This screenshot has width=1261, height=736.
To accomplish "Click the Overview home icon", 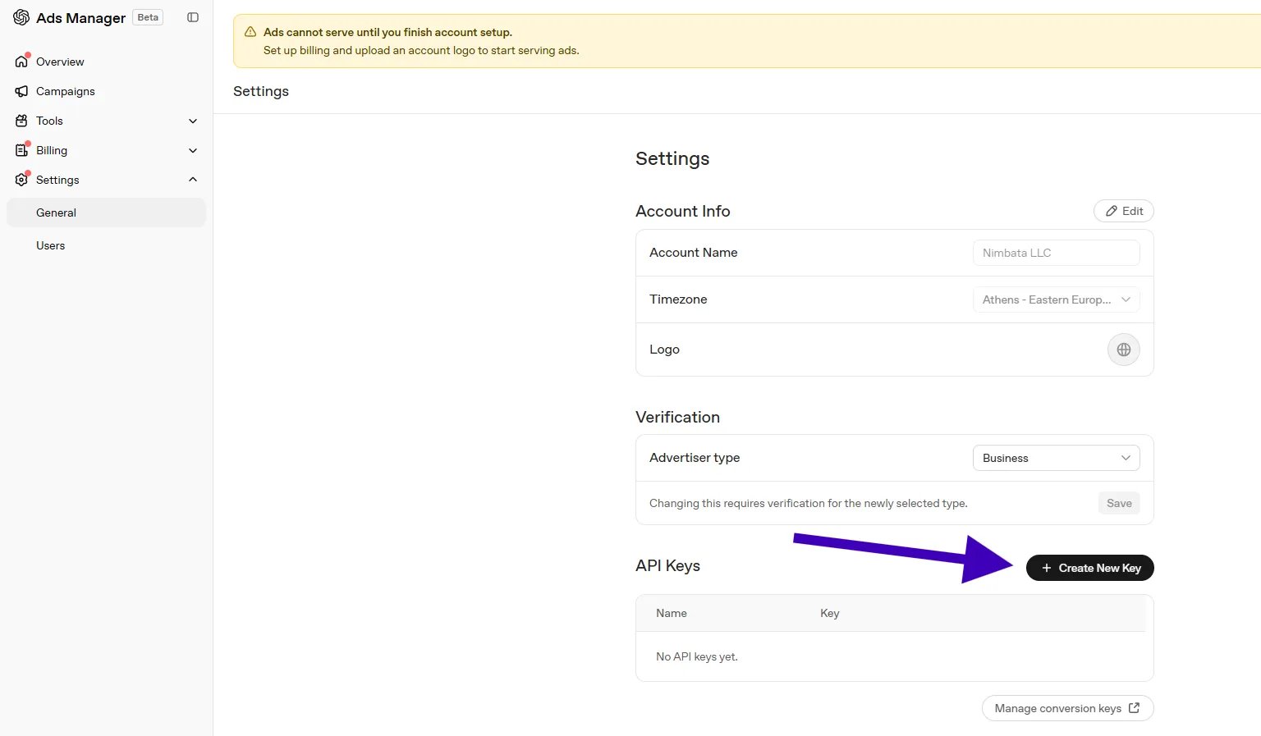I will coord(21,62).
